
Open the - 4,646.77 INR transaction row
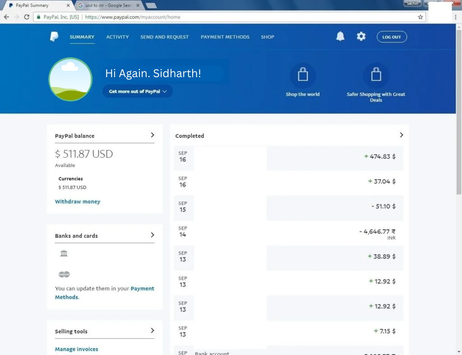tap(289, 233)
